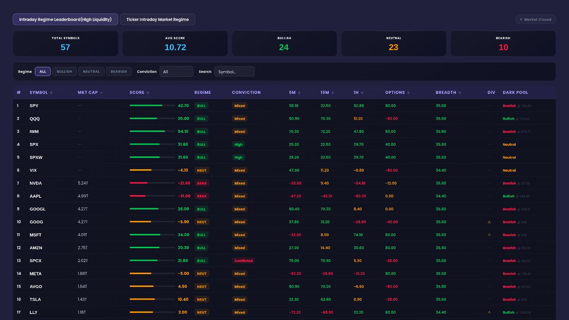Click the NVDA score progress bar
Image resolution: width=569 pixels, height=320 pixels.
[x=152, y=183]
